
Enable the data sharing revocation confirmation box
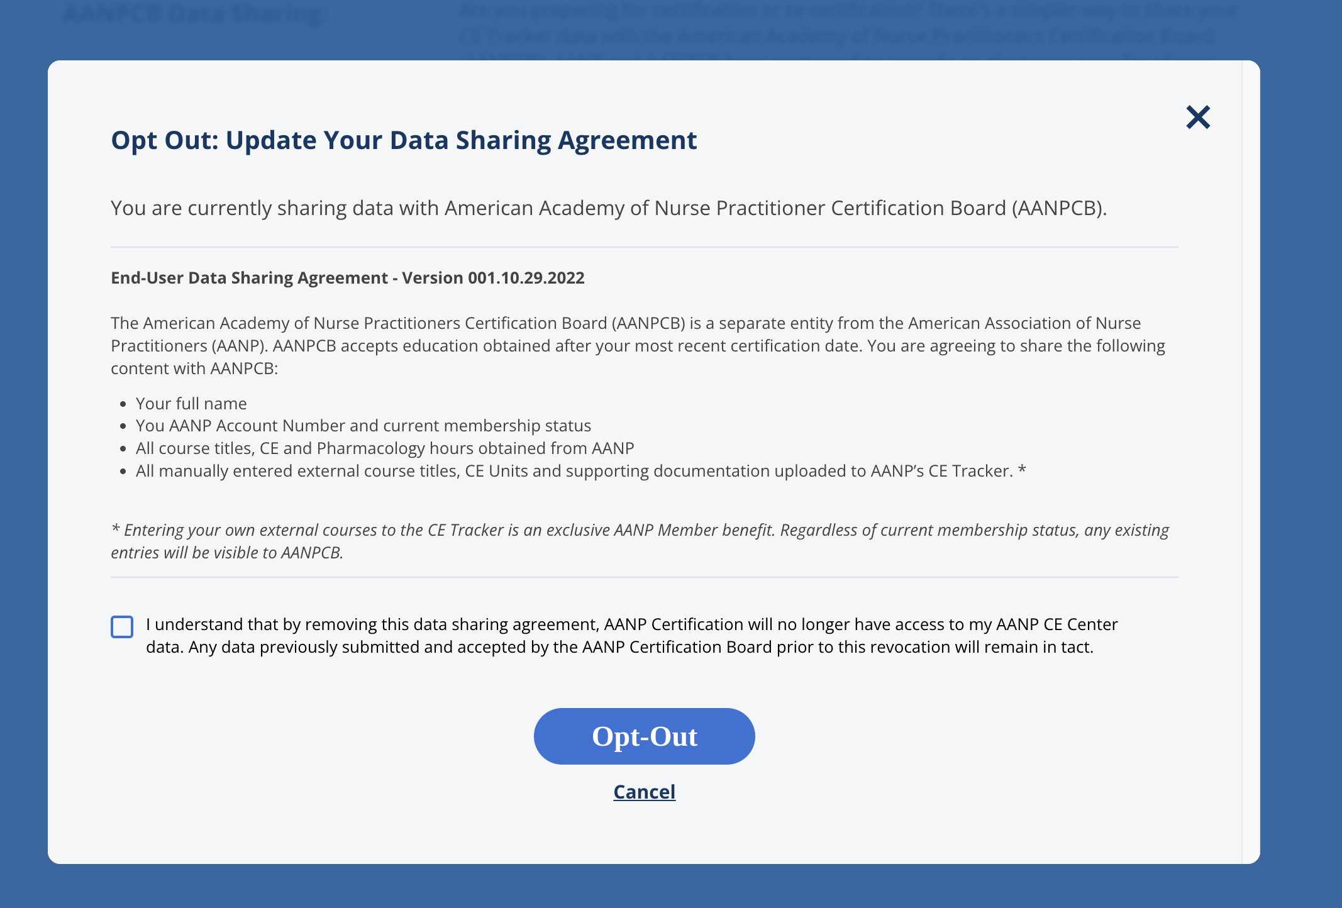click(x=122, y=626)
